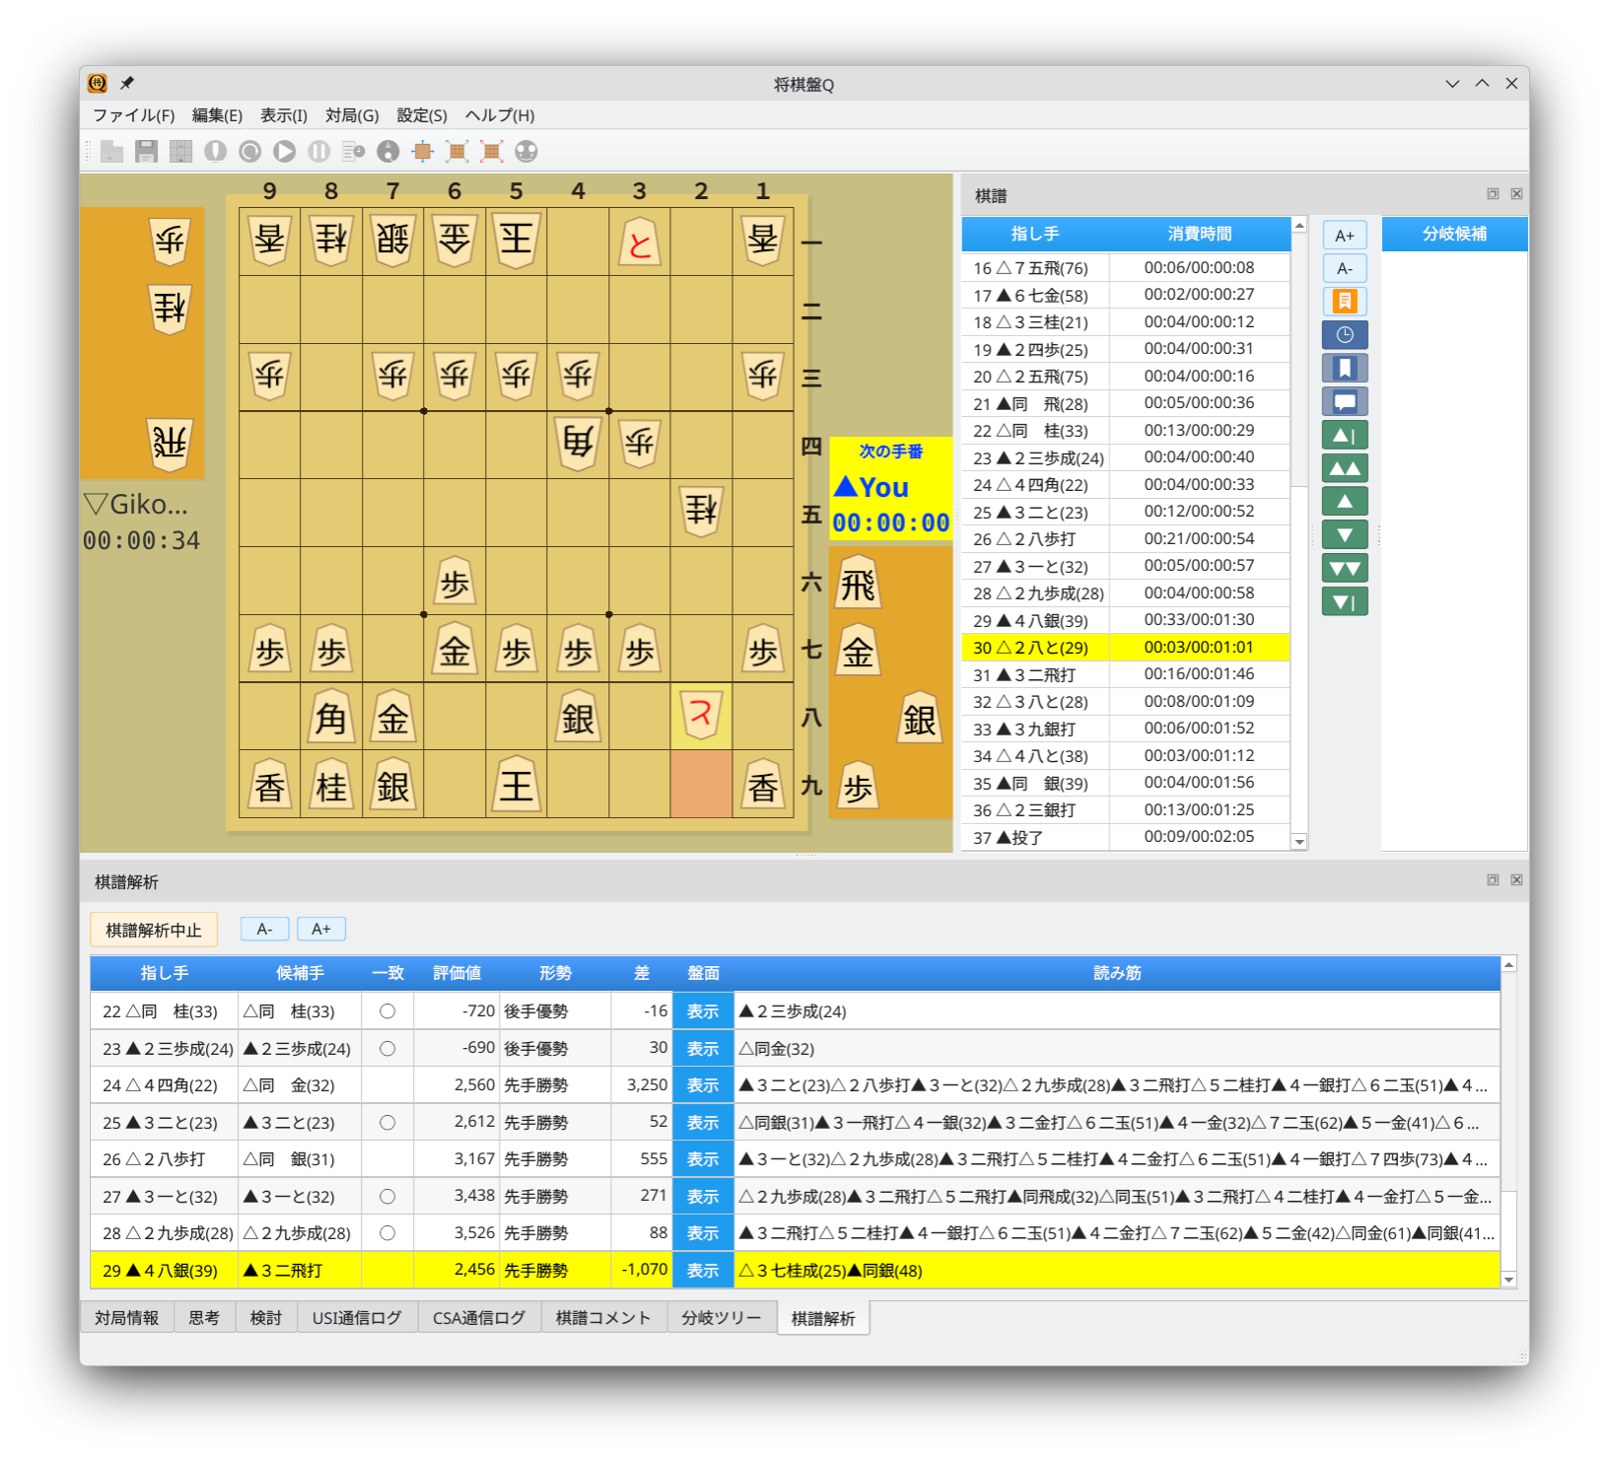Toggle the orange bookmark mode

click(1345, 301)
